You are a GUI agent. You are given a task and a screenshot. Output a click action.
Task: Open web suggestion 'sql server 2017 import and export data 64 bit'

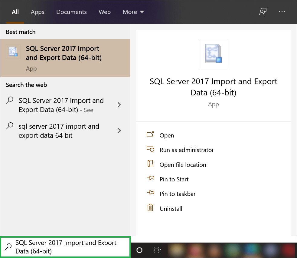(59, 131)
